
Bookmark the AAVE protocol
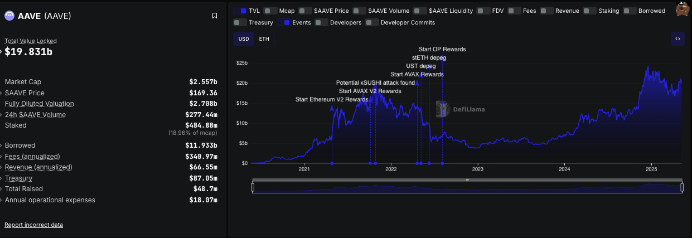pos(215,16)
